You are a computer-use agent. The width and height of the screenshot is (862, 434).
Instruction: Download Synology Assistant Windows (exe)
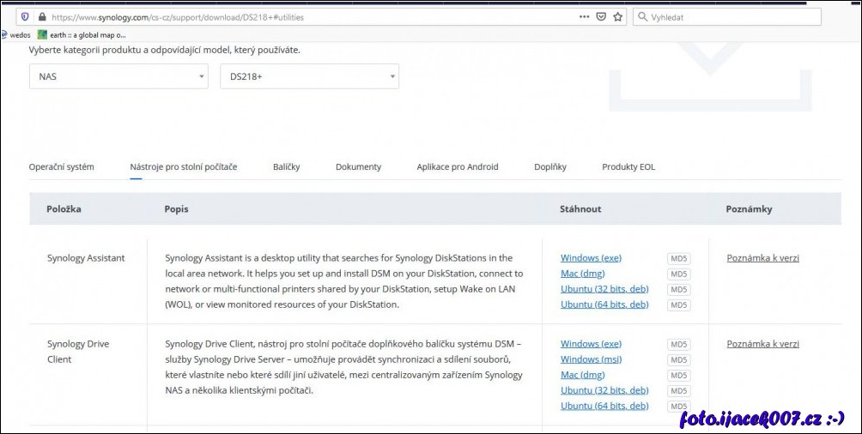point(591,258)
